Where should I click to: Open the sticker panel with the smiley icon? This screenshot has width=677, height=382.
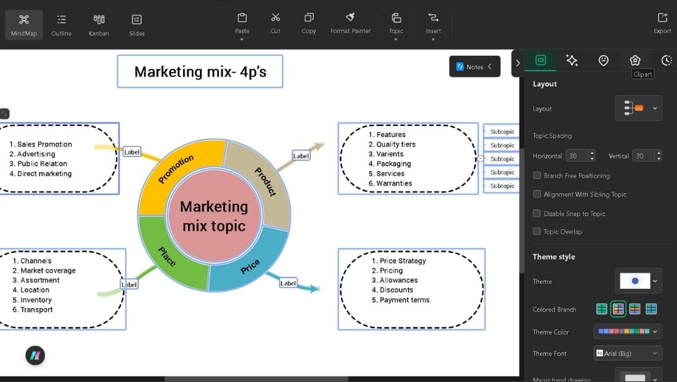coord(603,60)
